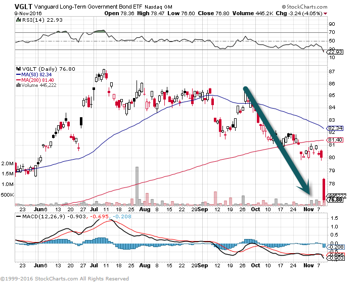Click the Oct label under the price chart
362x287 pixels.
255,209
